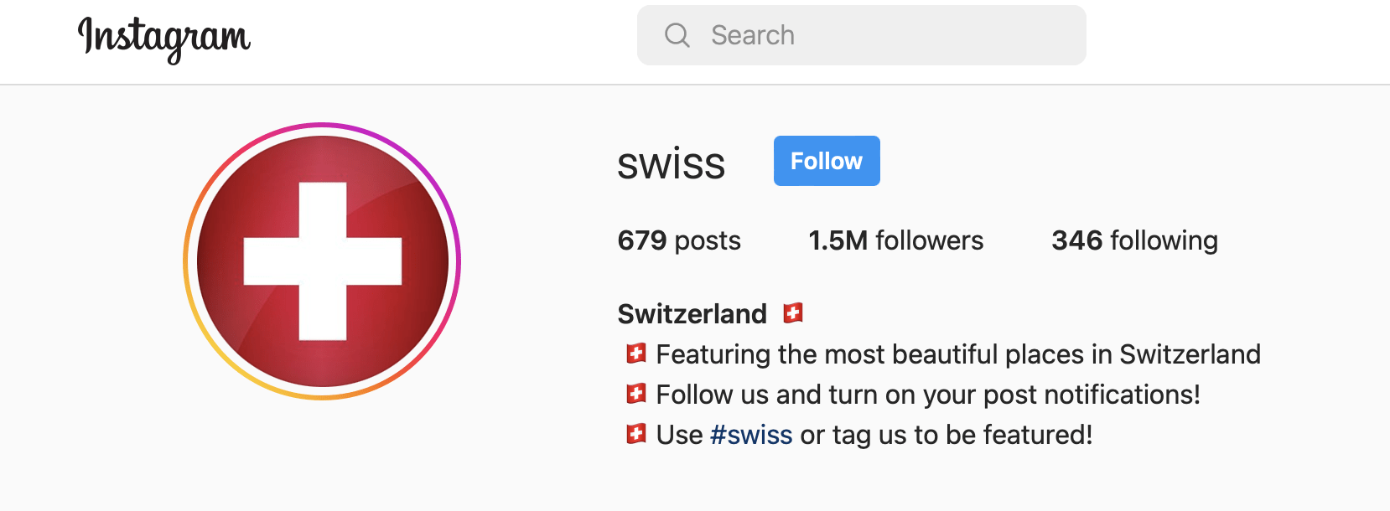Open the #swiss hashtag link
The height and width of the screenshot is (511, 1390).
coord(750,436)
